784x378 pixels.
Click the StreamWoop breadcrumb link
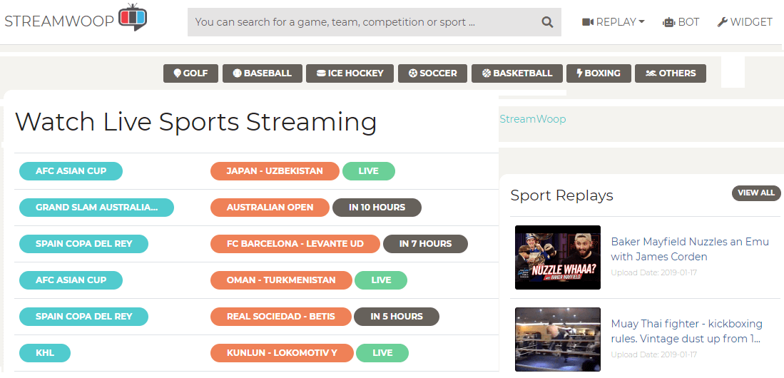[533, 119]
